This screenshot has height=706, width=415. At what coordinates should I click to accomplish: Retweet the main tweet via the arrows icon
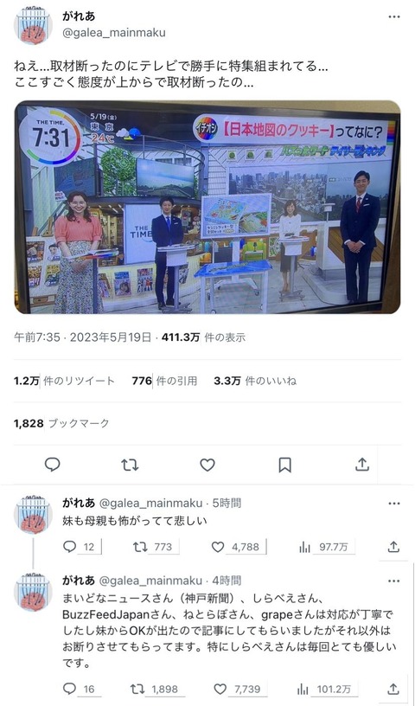[x=130, y=465]
